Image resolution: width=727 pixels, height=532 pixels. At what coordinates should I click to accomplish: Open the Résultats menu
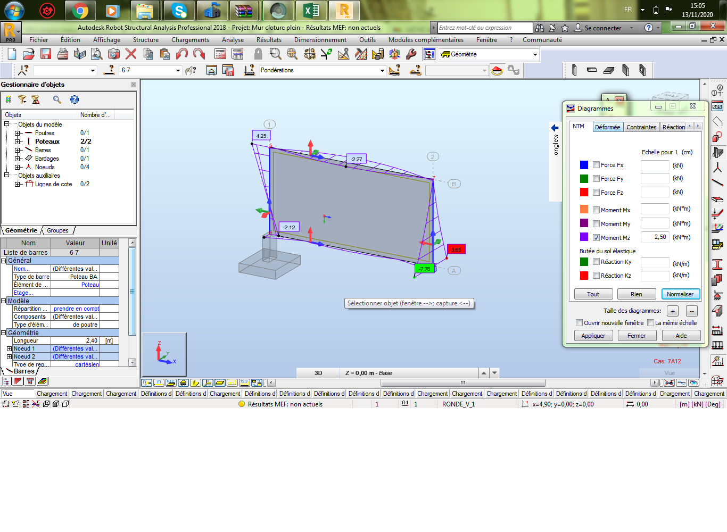coord(269,40)
